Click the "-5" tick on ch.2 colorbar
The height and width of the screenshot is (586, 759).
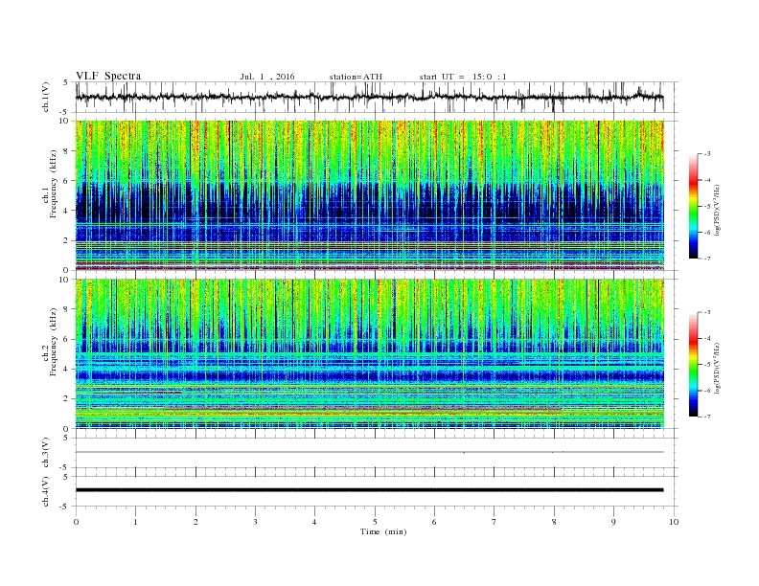707,365
